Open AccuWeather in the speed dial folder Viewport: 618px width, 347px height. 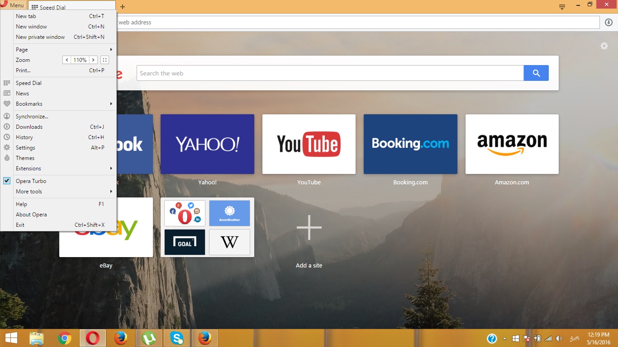coord(229,213)
